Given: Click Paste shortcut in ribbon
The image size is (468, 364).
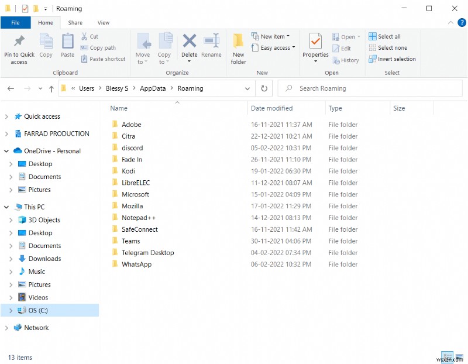Looking at the screenshot, I should (x=104, y=59).
